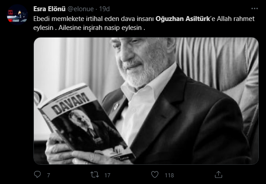Open the tweet via the 19d timestamp
This screenshot has height=184, width=266.
104,9
